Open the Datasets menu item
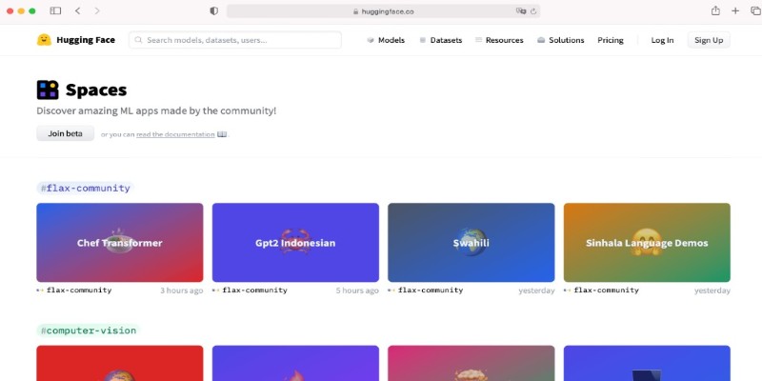The image size is (762, 381). click(441, 40)
